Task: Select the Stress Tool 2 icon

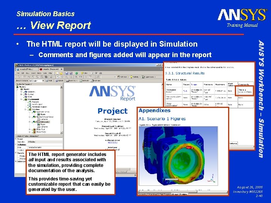Action: pos(34,132)
